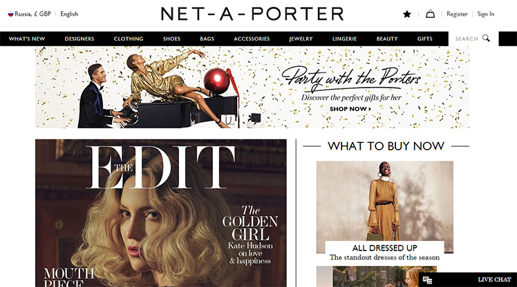Click the search magnifier icon
Viewport: 517px width, 287px height.
486,38
